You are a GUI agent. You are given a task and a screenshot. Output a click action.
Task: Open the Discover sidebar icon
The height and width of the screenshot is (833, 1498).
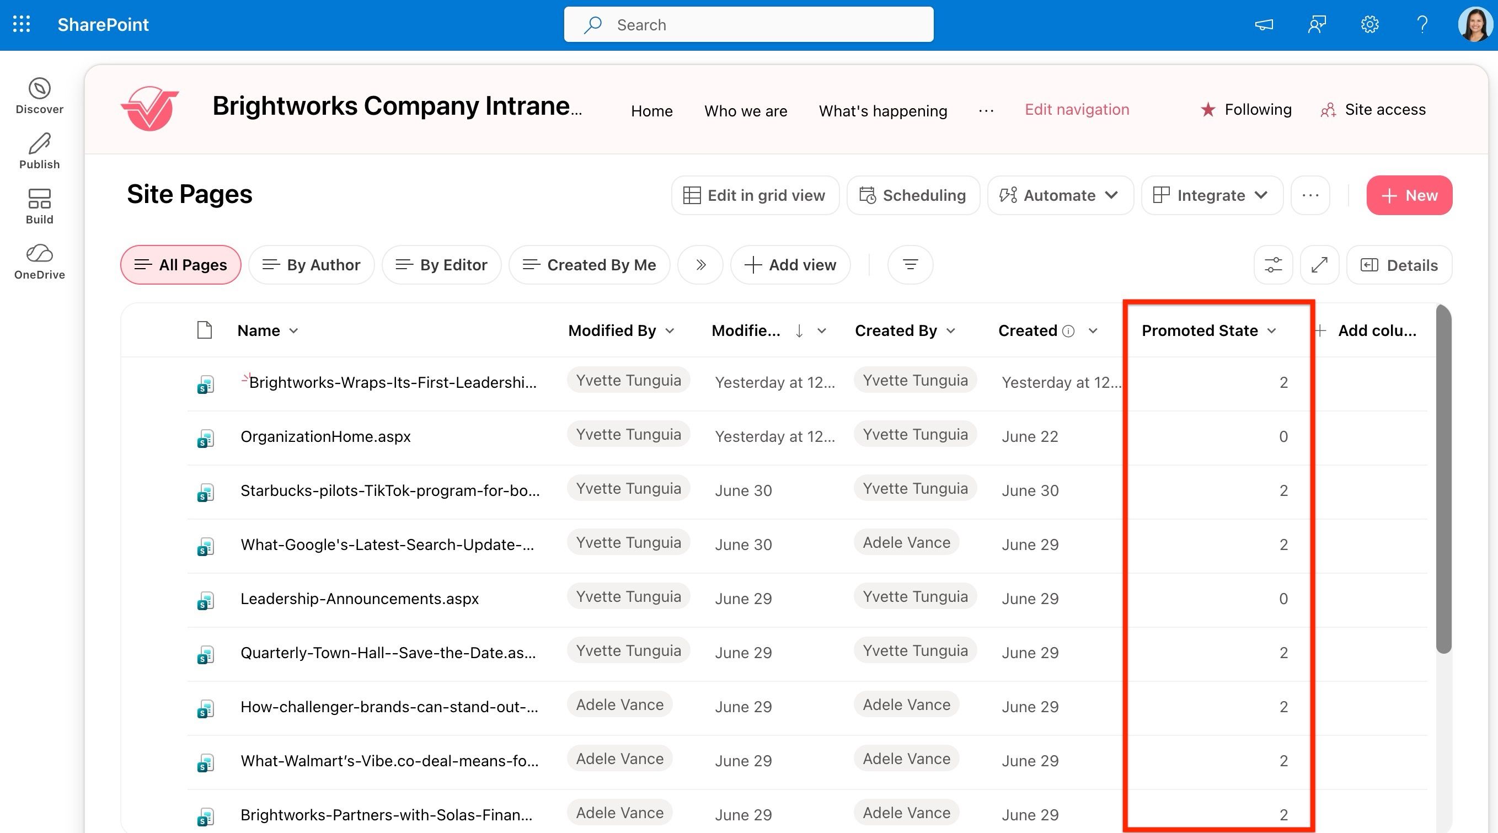pos(40,96)
